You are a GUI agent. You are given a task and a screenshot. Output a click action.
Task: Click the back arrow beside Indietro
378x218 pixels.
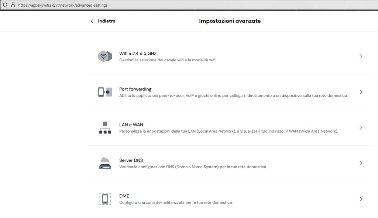click(x=92, y=21)
